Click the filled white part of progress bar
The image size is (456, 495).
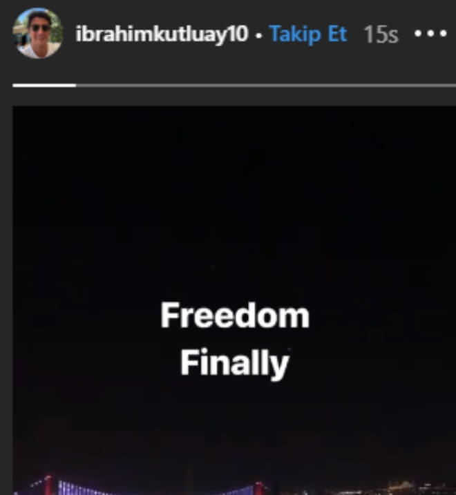(x=44, y=85)
